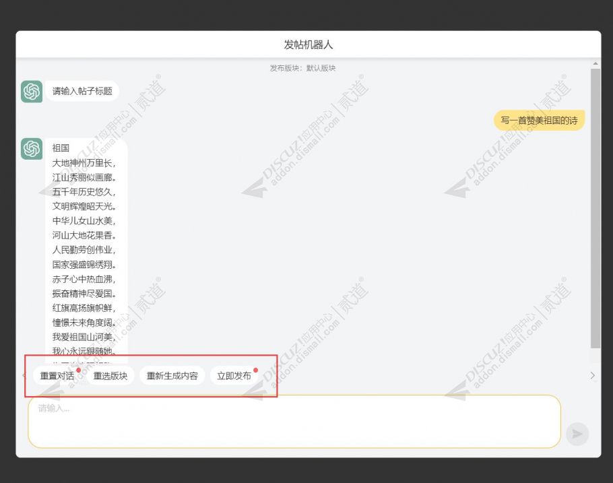Click the 发帖机器人 title
Image resolution: width=613 pixels, height=483 pixels.
pos(308,44)
